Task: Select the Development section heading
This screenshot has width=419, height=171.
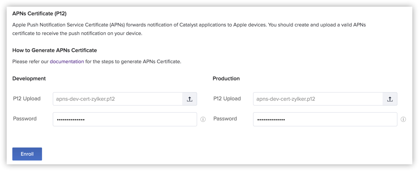Action: tap(29, 78)
